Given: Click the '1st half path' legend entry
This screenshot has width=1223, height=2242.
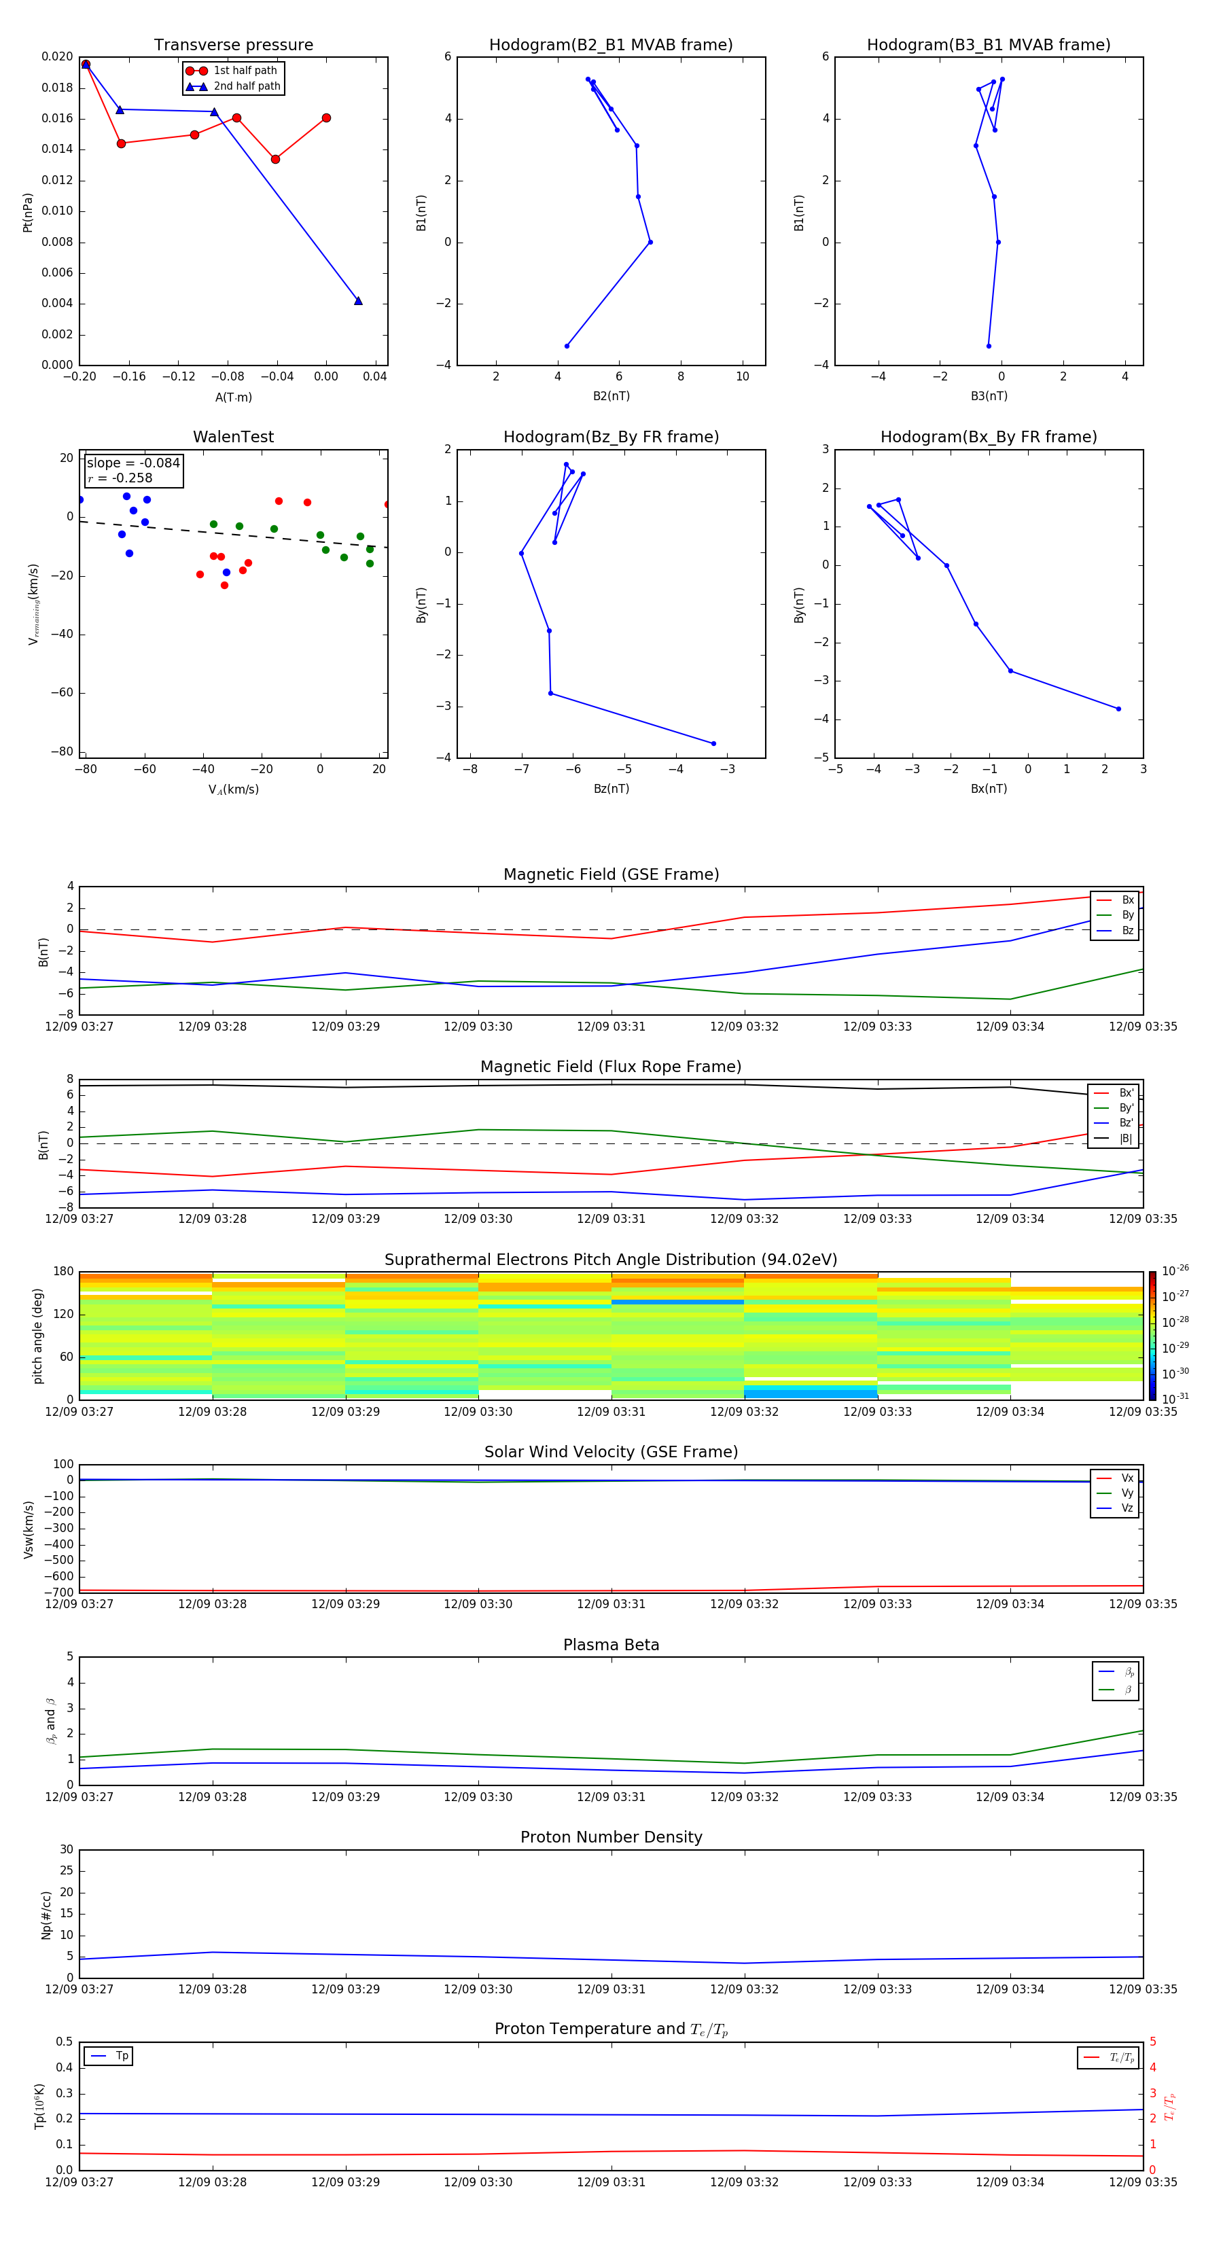Looking at the screenshot, I should point(232,71).
